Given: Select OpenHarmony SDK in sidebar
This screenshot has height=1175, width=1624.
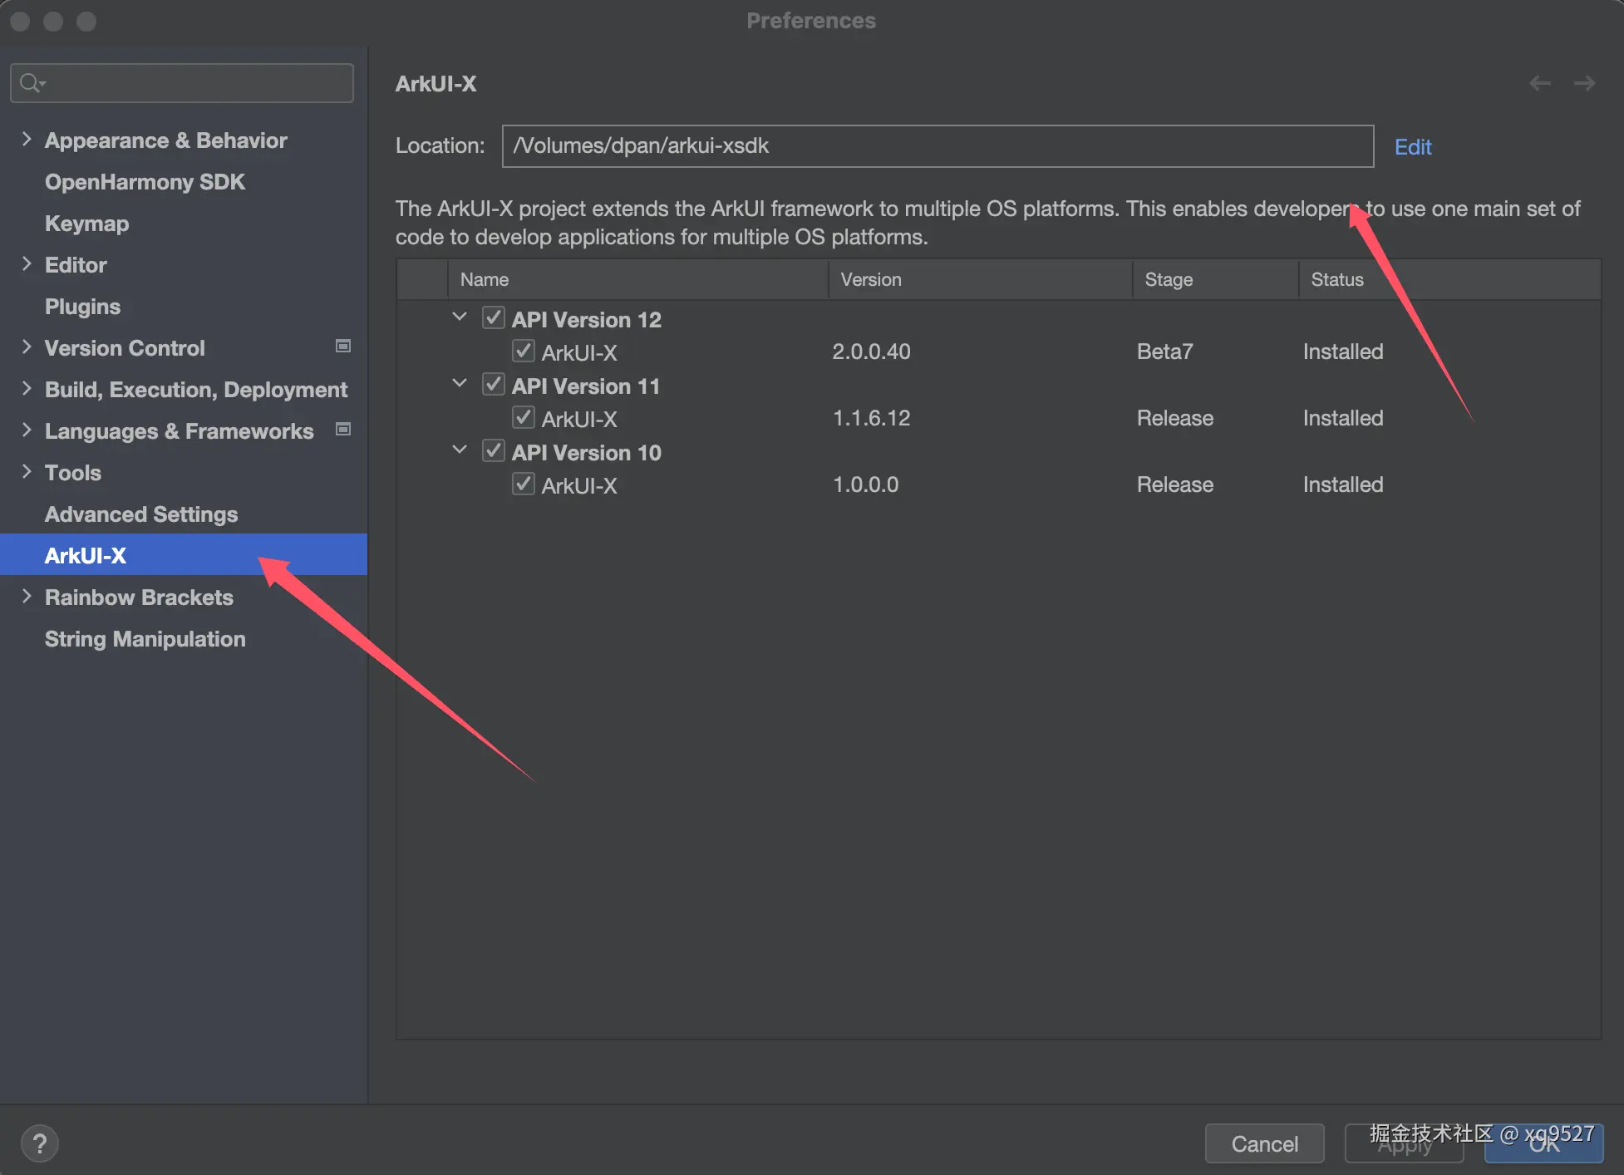Looking at the screenshot, I should [145, 182].
